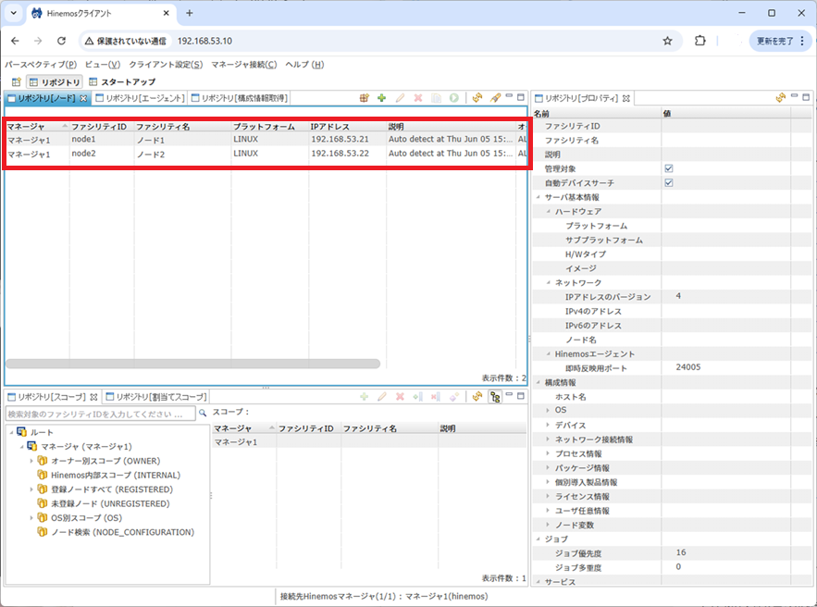Click the copy node icon in Node view
The height and width of the screenshot is (607, 817).
point(436,97)
